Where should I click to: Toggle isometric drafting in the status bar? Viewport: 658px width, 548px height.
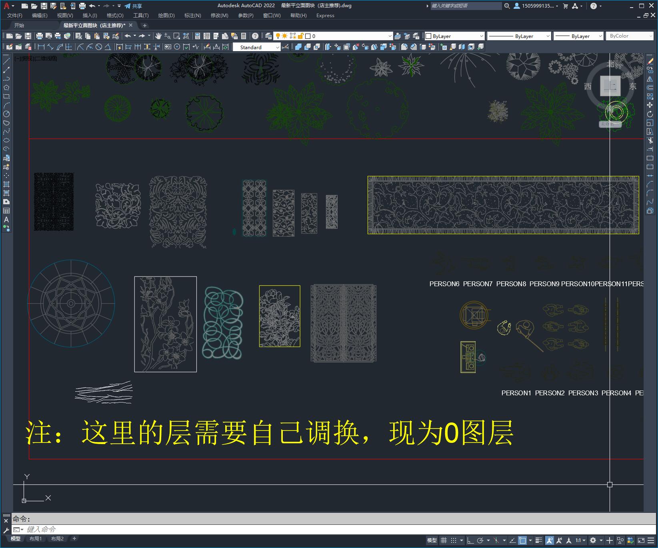coord(496,540)
